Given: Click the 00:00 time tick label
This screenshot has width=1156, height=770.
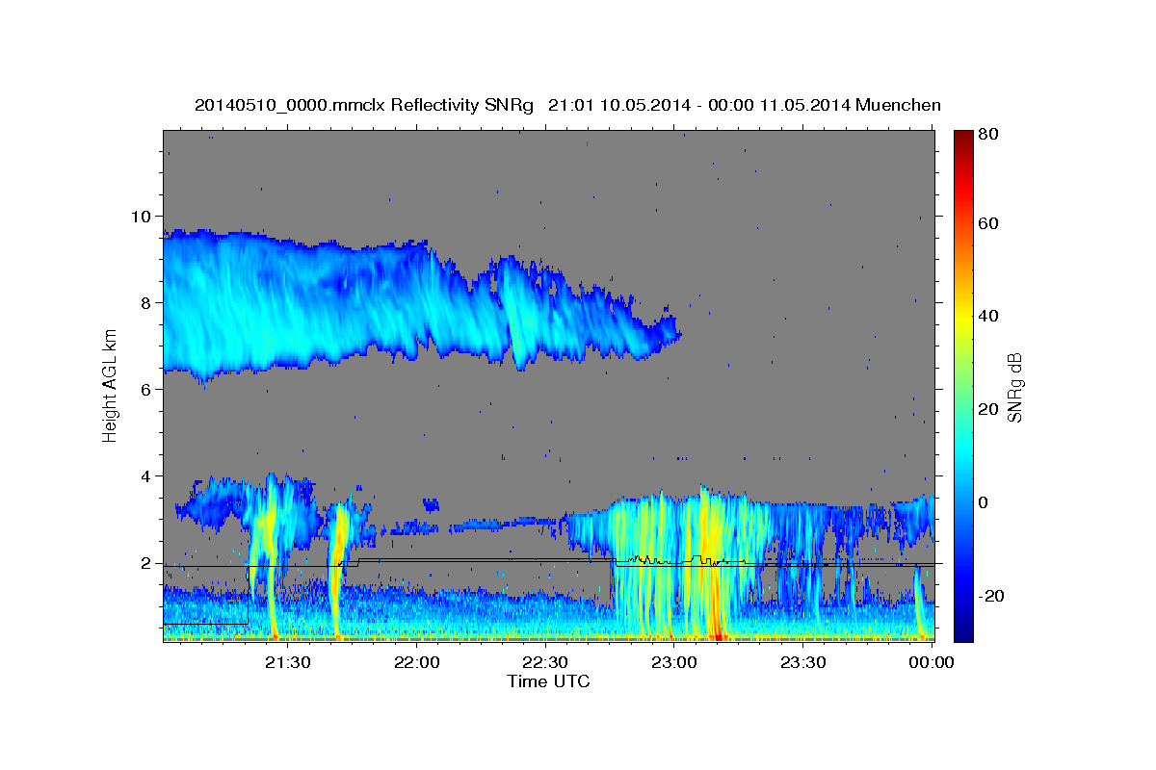Looking at the screenshot, I should pyautogui.click(x=931, y=662).
